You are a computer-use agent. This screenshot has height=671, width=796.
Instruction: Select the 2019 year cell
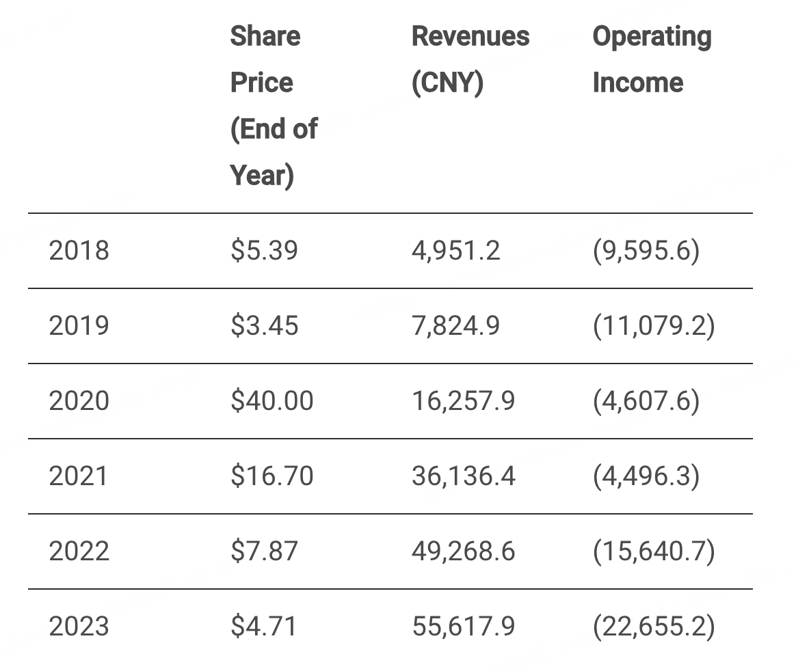79,325
